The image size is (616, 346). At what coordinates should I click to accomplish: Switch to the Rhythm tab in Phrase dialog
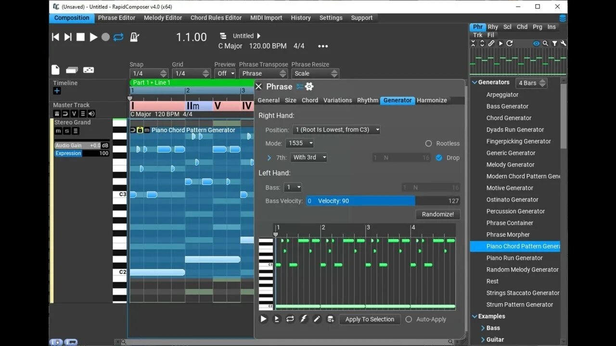367,100
